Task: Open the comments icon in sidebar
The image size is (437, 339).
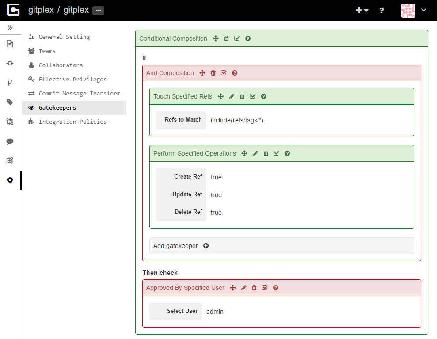Action: pos(10,141)
